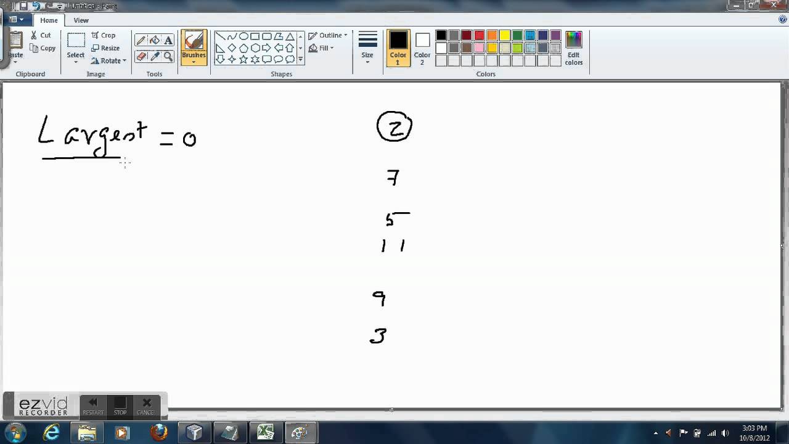Open the shape Fill dropdown

coord(321,48)
